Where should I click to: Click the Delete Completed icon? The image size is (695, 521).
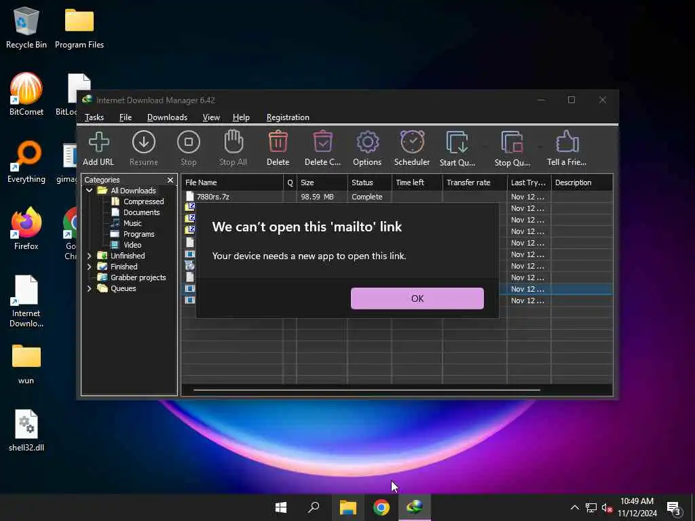[x=322, y=142]
